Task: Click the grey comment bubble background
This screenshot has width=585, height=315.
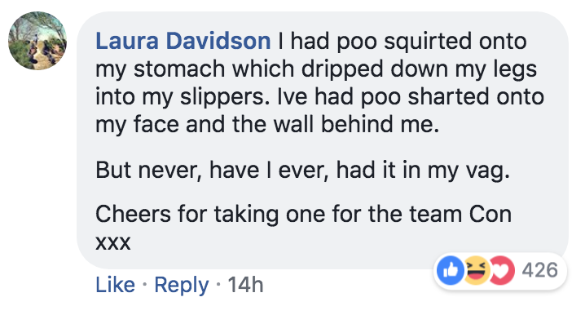Action: point(323,140)
